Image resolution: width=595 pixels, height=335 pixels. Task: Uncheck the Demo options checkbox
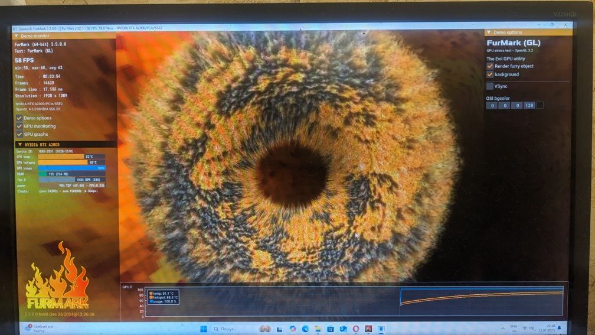tap(19, 118)
